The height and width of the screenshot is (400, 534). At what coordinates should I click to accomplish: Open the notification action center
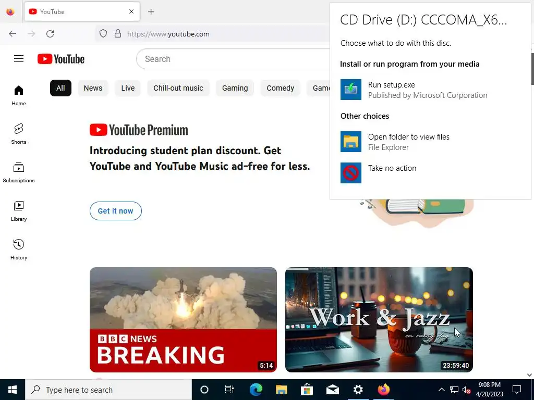517,390
